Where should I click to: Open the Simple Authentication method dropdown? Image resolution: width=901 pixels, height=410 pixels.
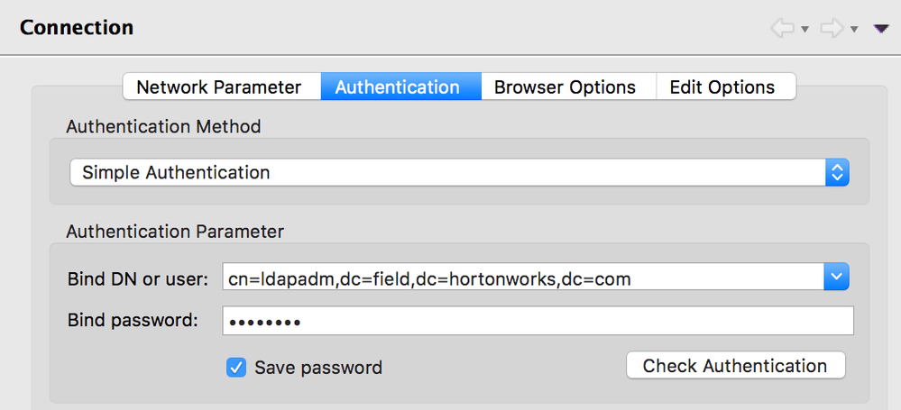coord(448,172)
